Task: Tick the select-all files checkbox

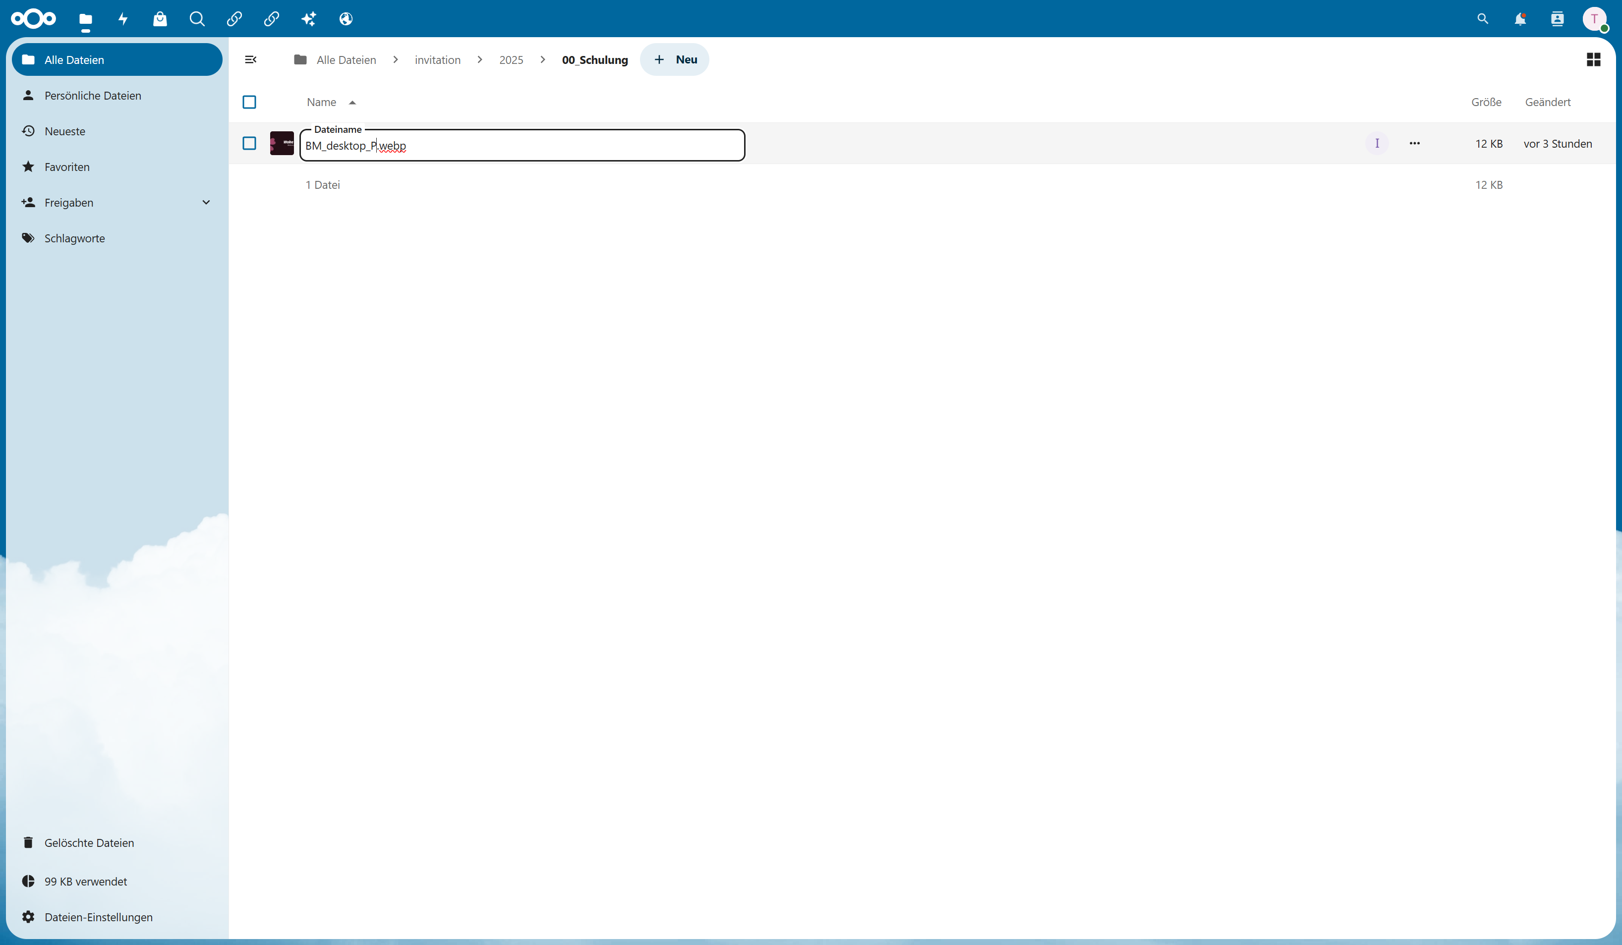Action: click(249, 102)
